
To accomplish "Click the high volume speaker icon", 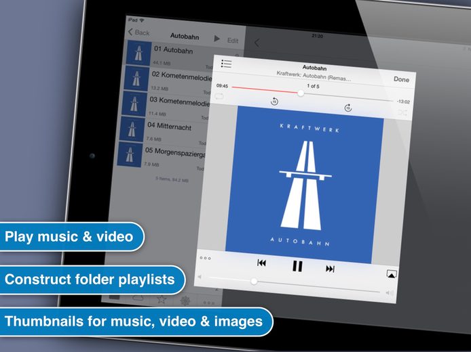I will pos(390,292).
